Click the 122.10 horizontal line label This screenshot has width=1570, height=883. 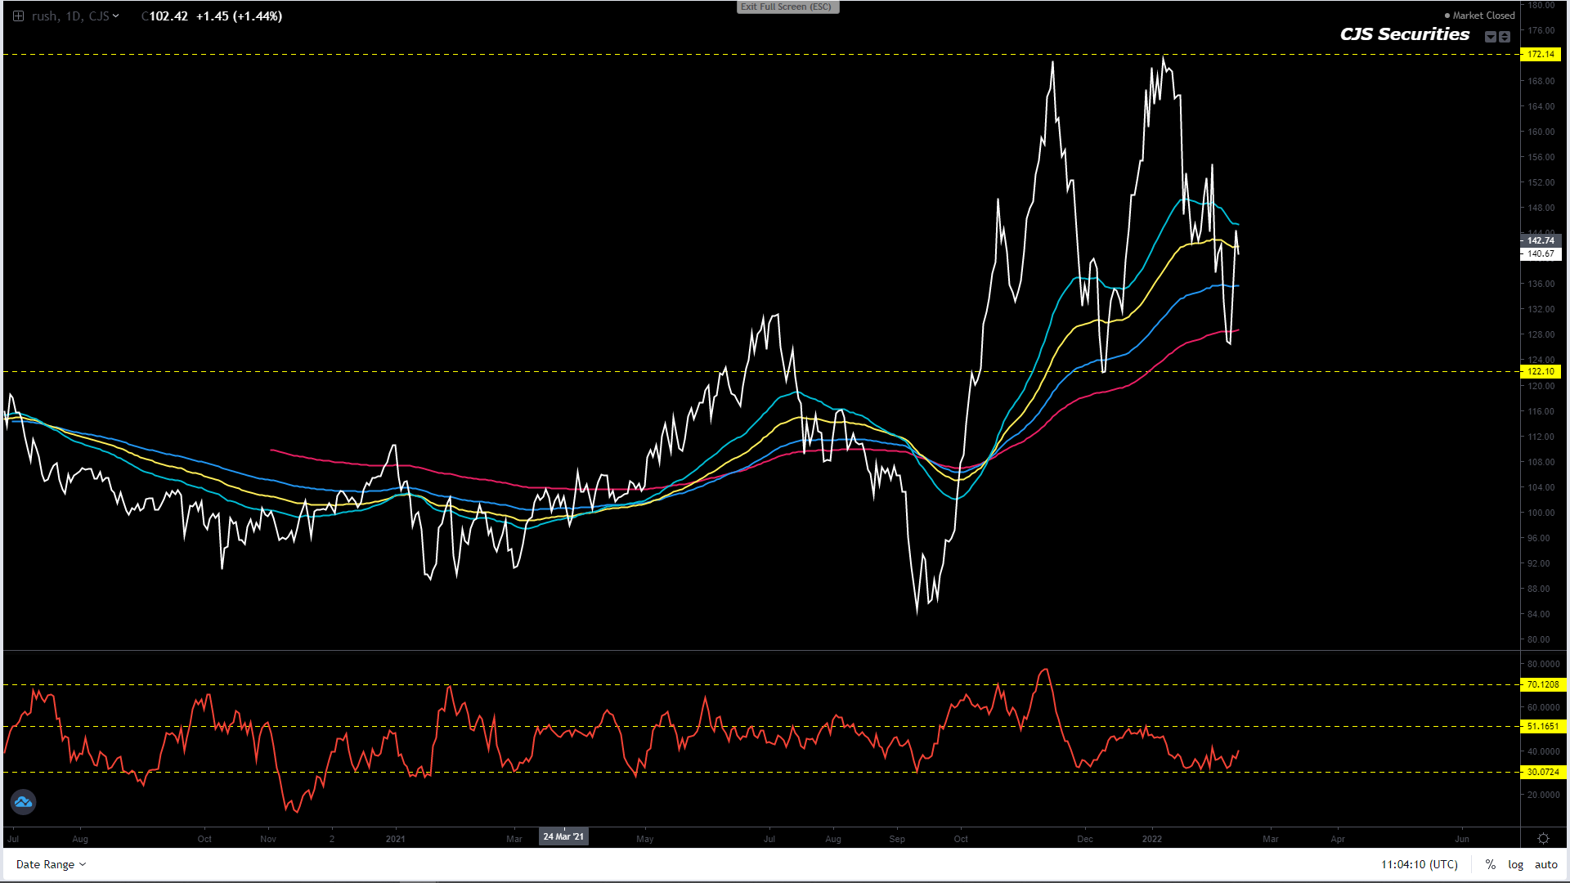coord(1541,371)
